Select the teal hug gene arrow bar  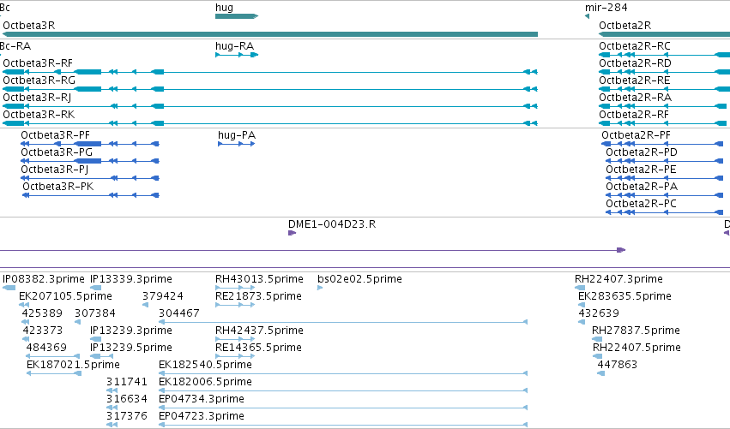tap(237, 16)
